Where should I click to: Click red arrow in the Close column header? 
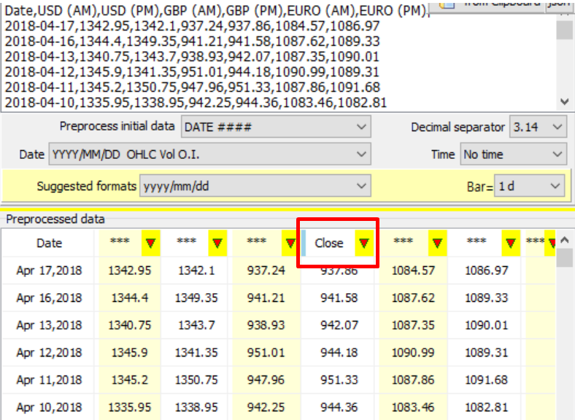(x=363, y=244)
